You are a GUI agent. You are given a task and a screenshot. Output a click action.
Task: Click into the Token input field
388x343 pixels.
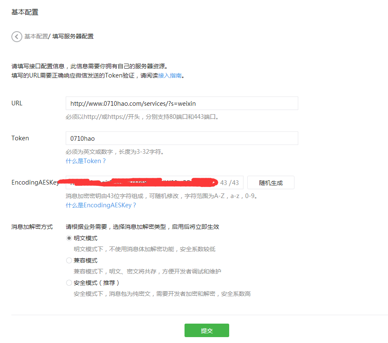tap(182, 138)
